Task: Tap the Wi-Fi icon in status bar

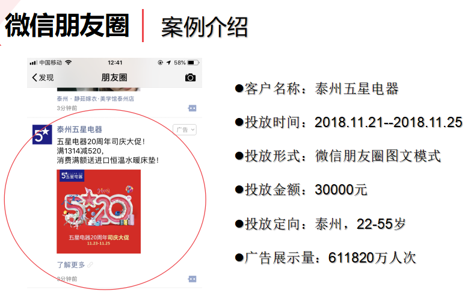Action: click(69, 63)
